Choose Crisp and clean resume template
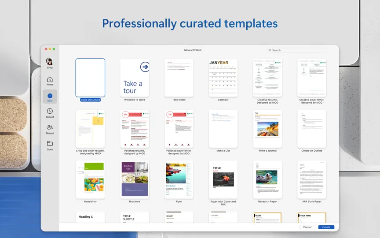Viewport: 380px width, 238px height. click(90, 129)
